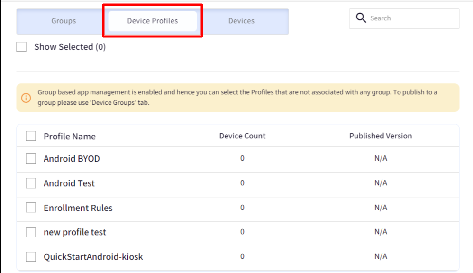
Task: Check the QuickStartAndroid-kiosk checkbox
Action: tap(31, 257)
